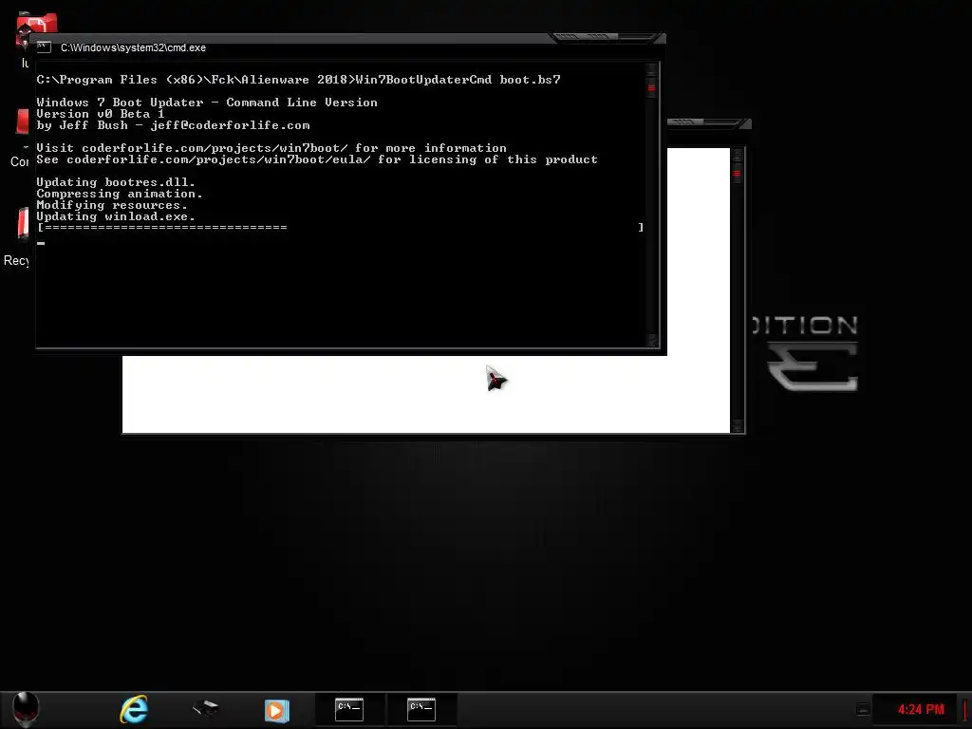
Task: Click the scroll-down arrow in cmd window
Action: click(651, 340)
